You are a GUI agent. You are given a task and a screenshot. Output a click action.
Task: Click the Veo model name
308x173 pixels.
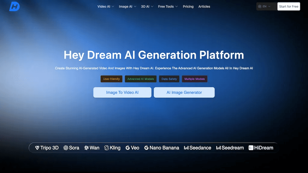pyautogui.click(x=135, y=148)
